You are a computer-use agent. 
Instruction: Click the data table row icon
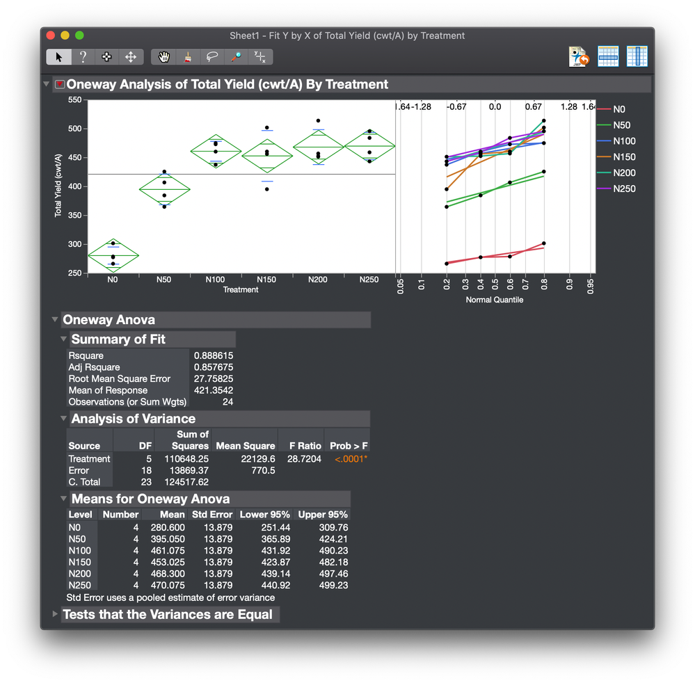click(608, 57)
